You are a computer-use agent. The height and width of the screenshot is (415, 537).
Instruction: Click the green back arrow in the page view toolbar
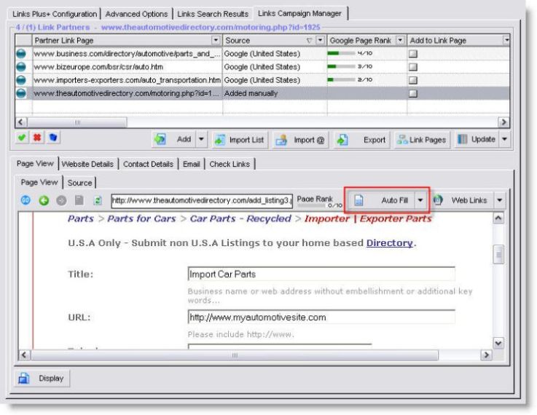point(44,200)
